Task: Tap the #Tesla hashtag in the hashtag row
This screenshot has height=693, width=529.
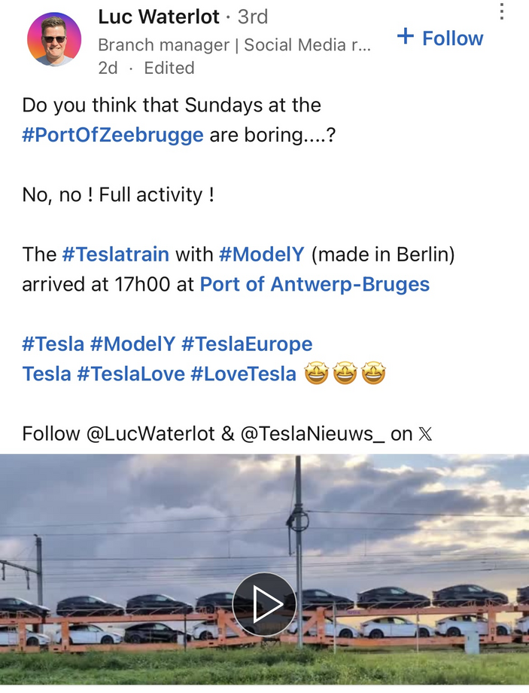Action: click(x=53, y=344)
